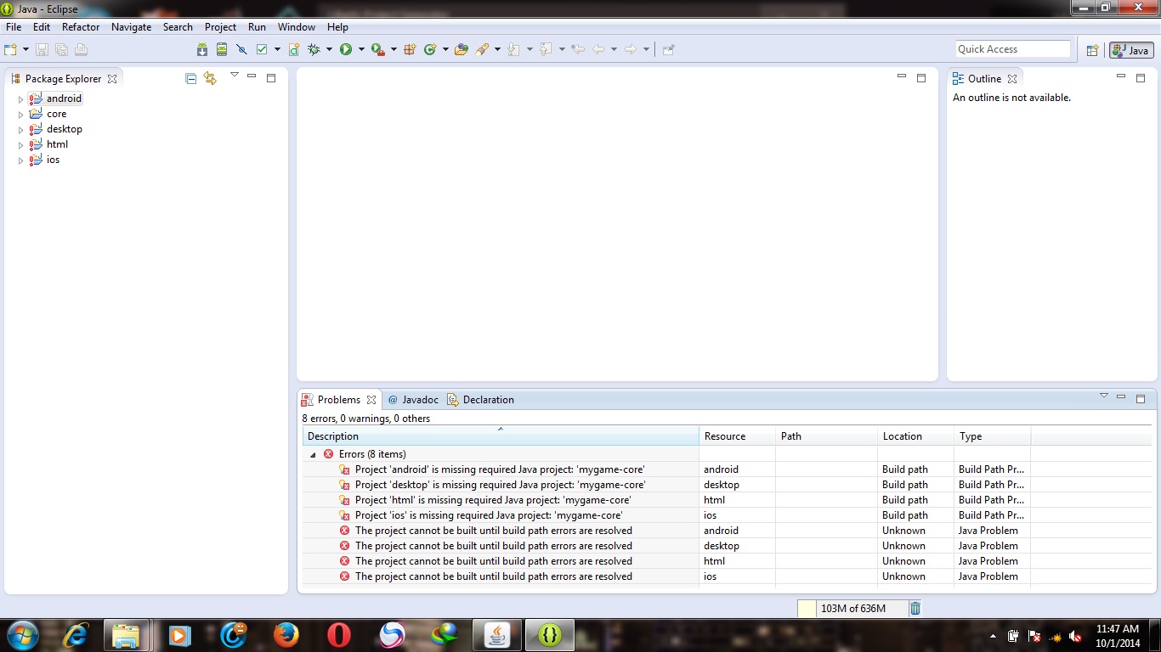Expand the android project tree node
The height and width of the screenshot is (652, 1161).
[21, 99]
